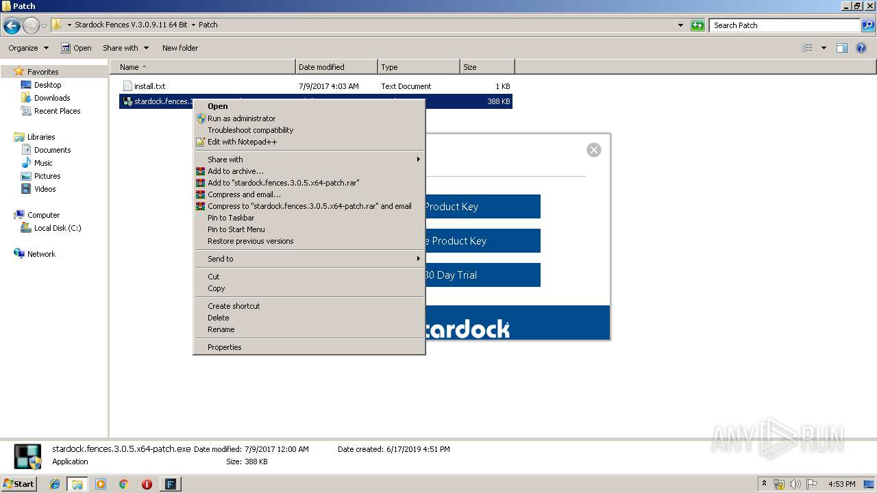877x493 pixels.
Task: Open Google Chrome from the taskbar
Action: 123,484
